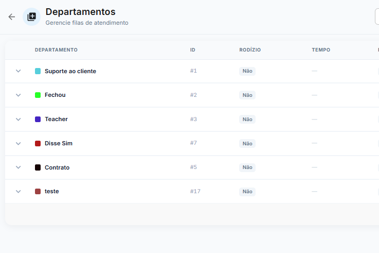This screenshot has width=379, height=253.
Task: Select the Teacher department name
Action: [57, 119]
